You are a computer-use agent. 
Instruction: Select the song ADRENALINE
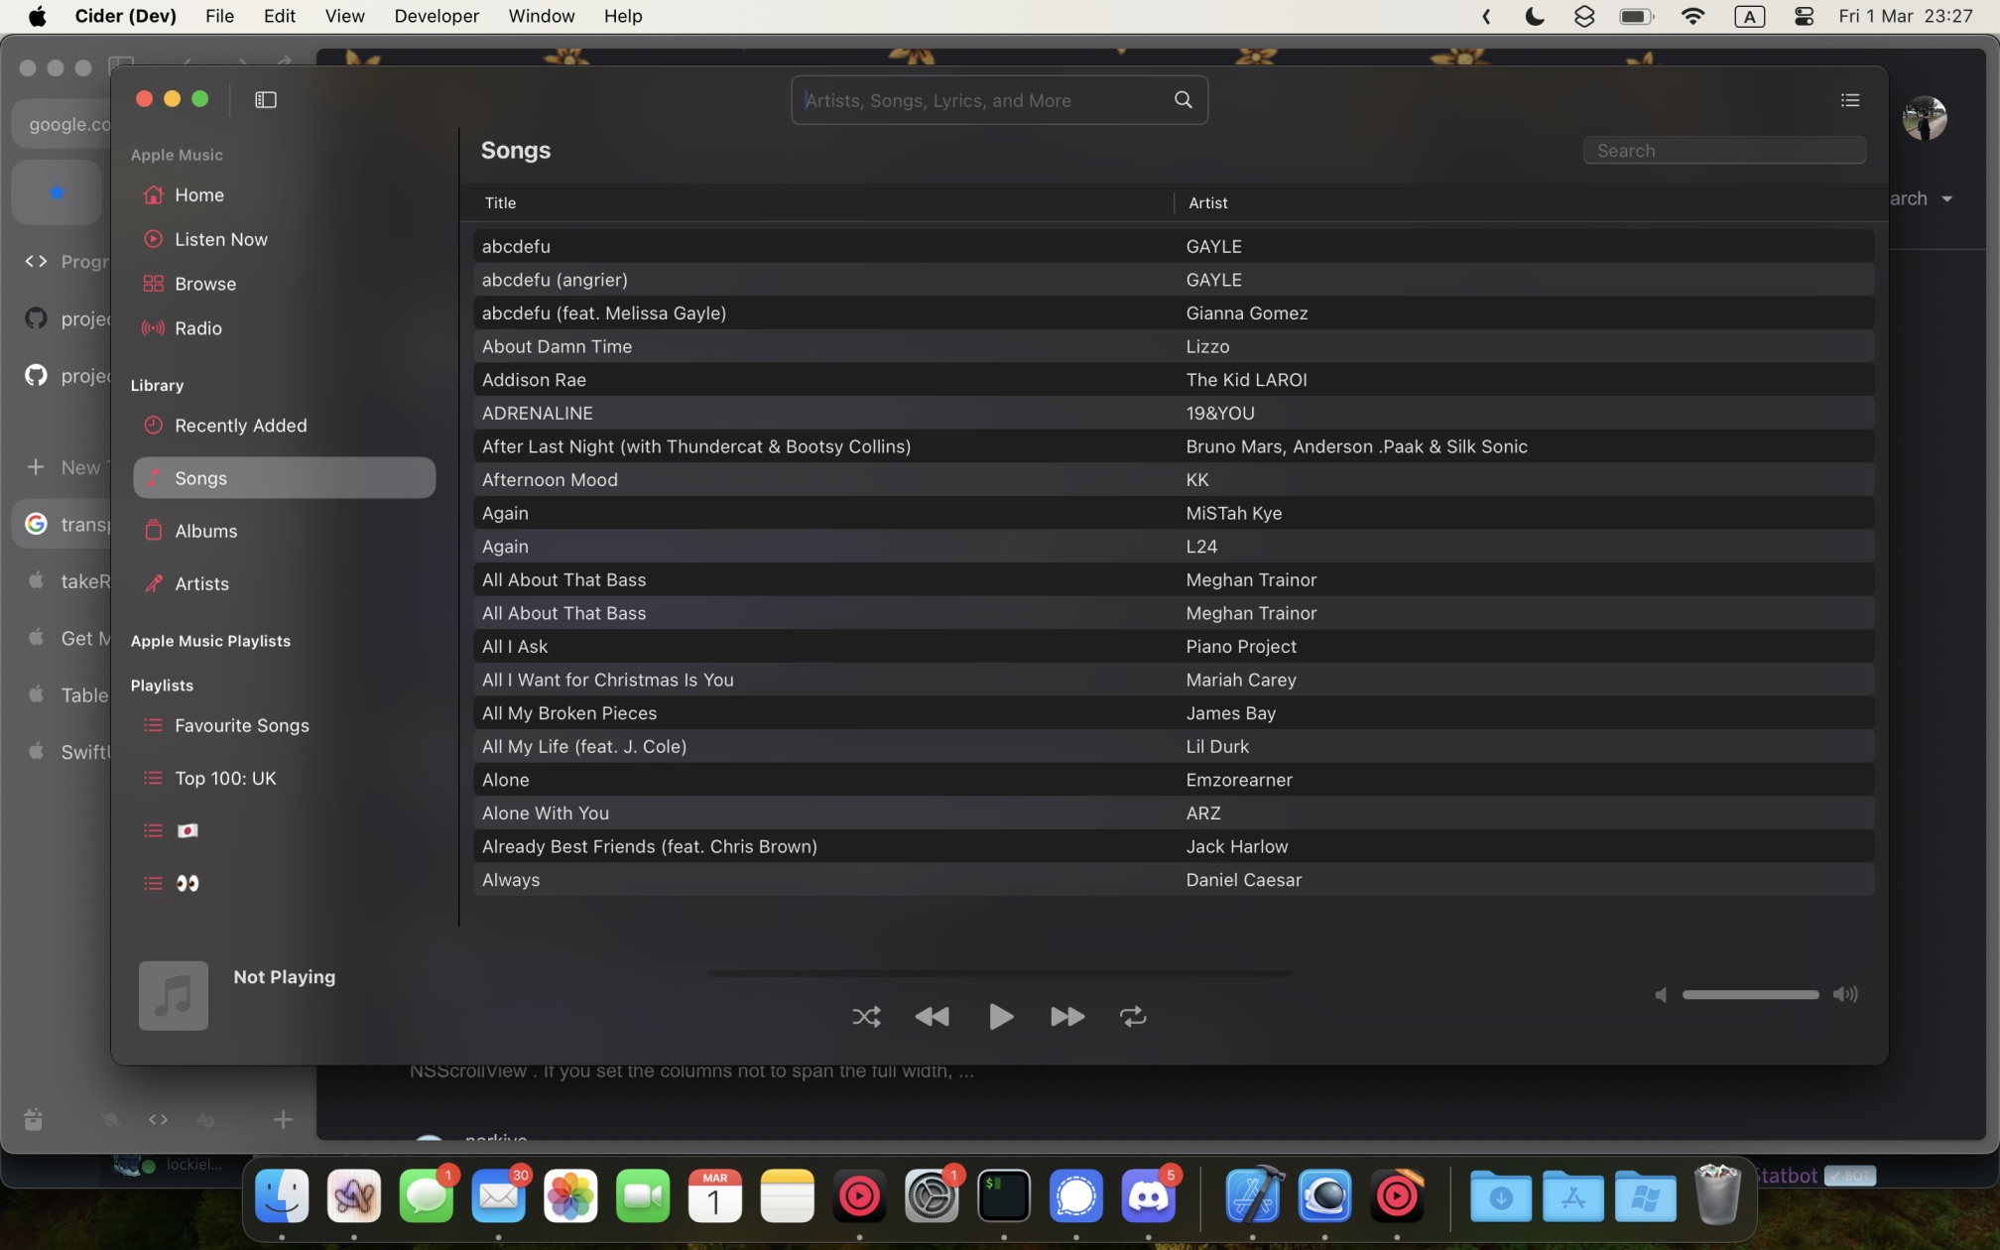(1174, 413)
